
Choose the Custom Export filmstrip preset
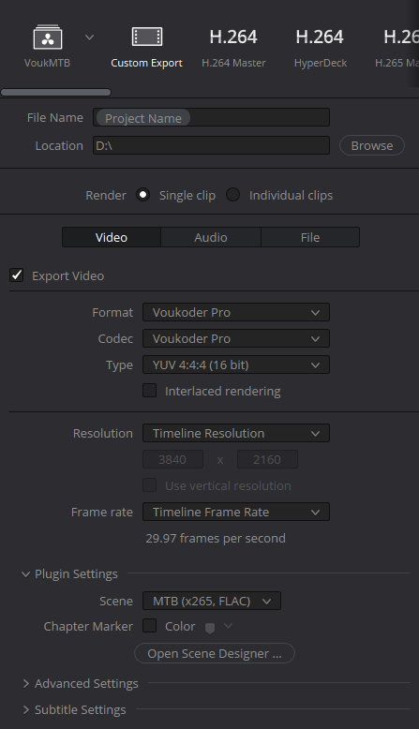click(147, 37)
